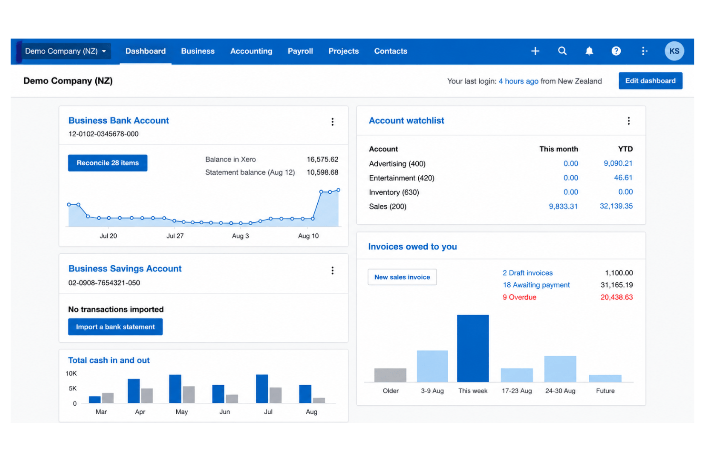Screen dimensions: 705x470
Task: Open Business Savings Account title link
Action: [125, 269]
